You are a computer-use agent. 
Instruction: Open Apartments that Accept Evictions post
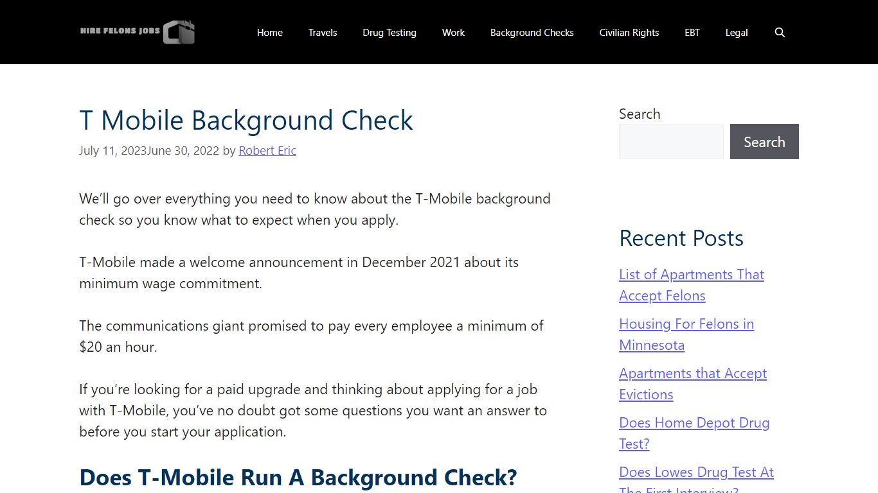693,384
